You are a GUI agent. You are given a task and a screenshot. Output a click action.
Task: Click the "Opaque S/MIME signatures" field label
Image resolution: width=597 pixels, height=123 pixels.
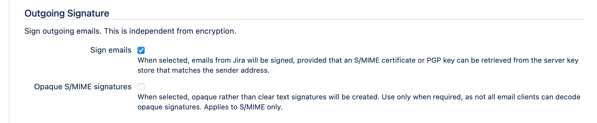(x=83, y=87)
